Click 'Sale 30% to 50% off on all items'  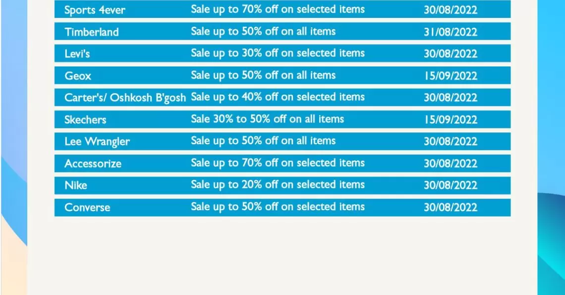point(267,119)
